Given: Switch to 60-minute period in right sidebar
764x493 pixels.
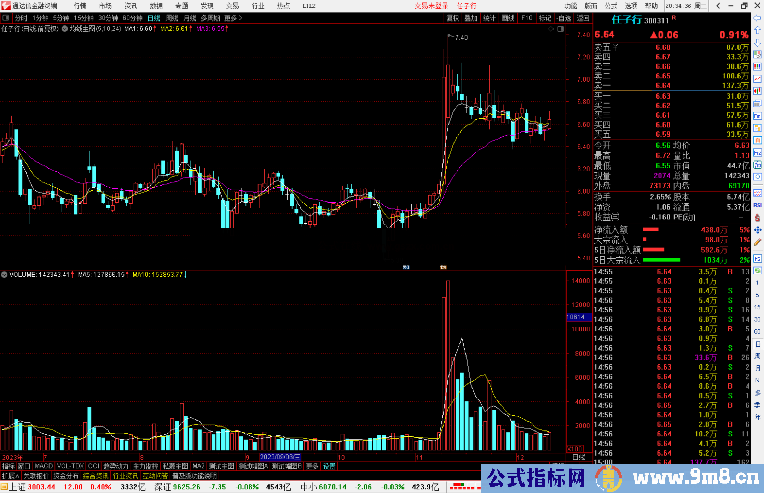Looking at the screenshot, I should click(757, 331).
